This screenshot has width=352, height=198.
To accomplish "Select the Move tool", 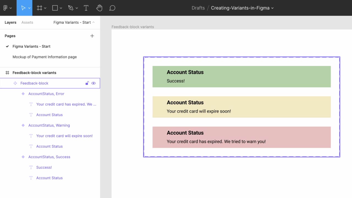I will coord(23,8).
